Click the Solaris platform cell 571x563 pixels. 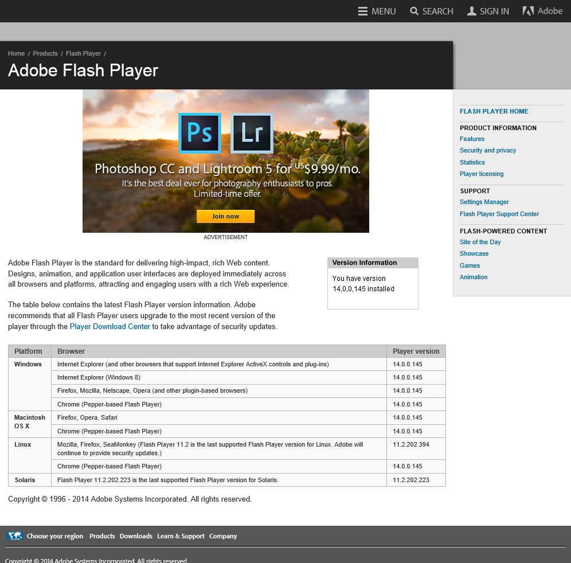tap(30, 480)
